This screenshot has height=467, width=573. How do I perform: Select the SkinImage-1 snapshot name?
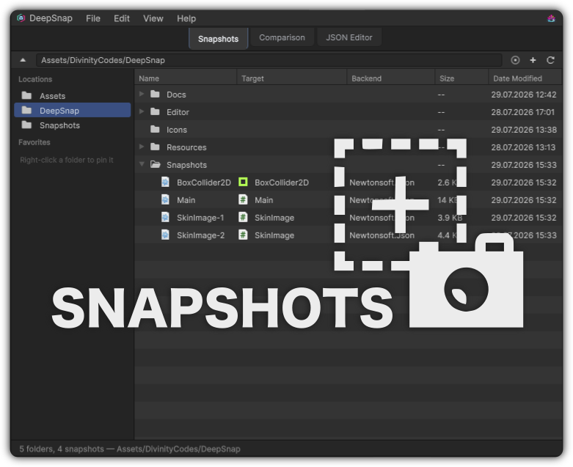pos(200,217)
